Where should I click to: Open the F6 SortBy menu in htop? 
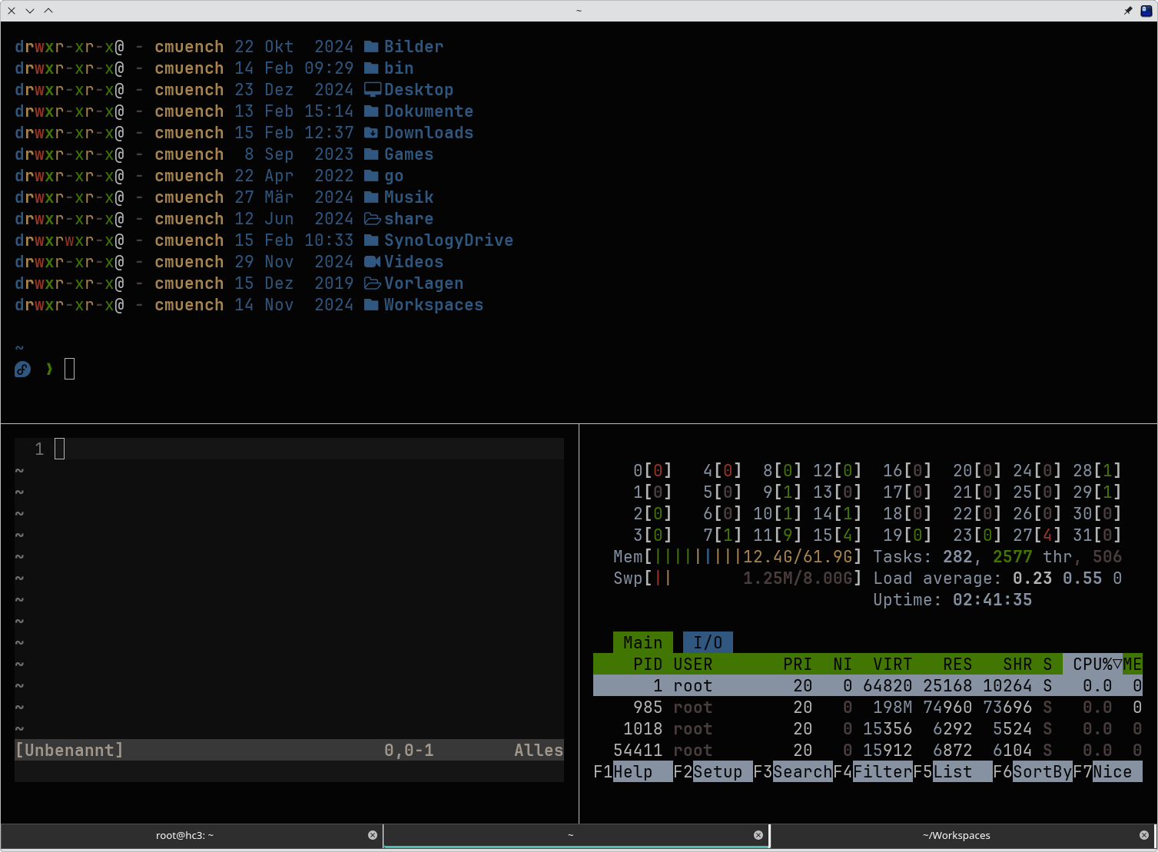[1033, 771]
